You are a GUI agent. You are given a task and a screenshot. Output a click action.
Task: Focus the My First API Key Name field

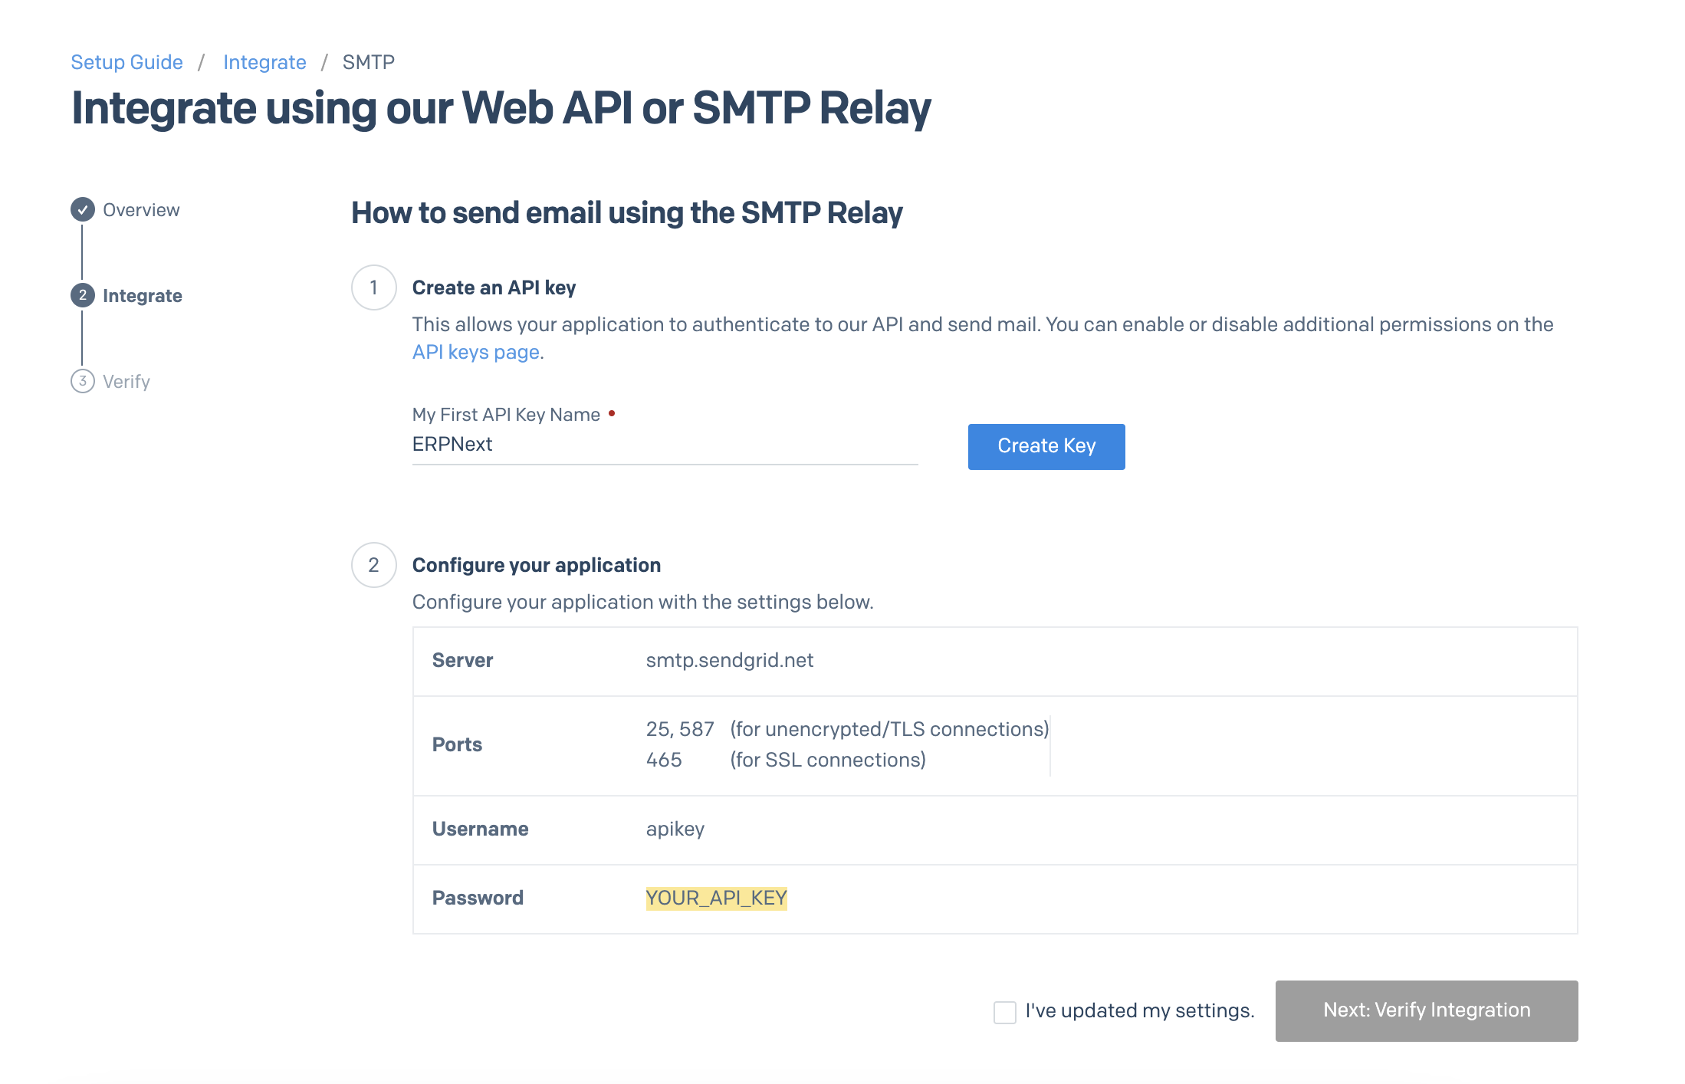664,445
